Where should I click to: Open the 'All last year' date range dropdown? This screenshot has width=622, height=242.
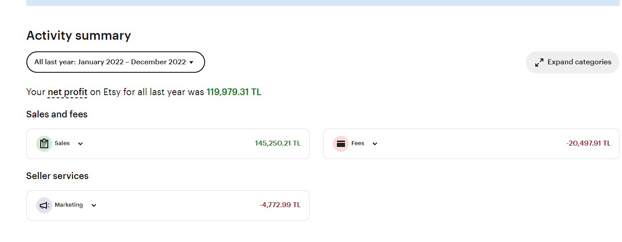[115, 62]
